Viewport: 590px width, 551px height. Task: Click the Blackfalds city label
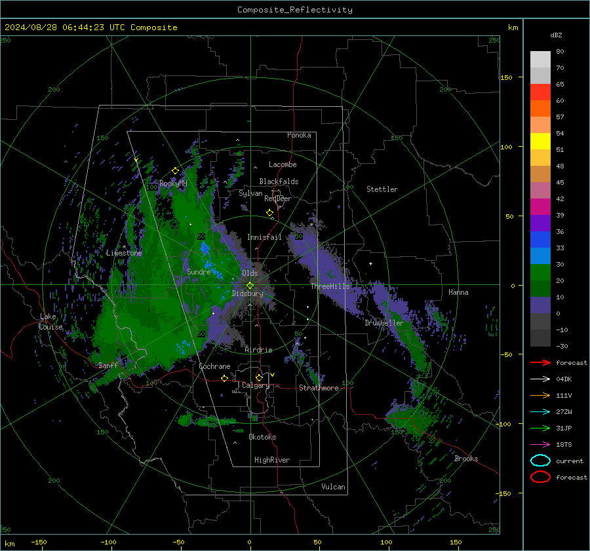pyautogui.click(x=279, y=181)
